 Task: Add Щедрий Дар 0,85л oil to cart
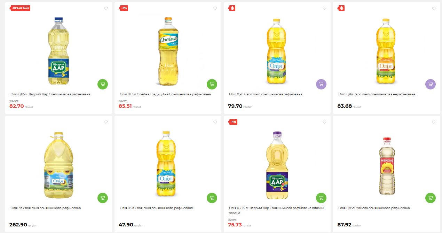[103, 84]
